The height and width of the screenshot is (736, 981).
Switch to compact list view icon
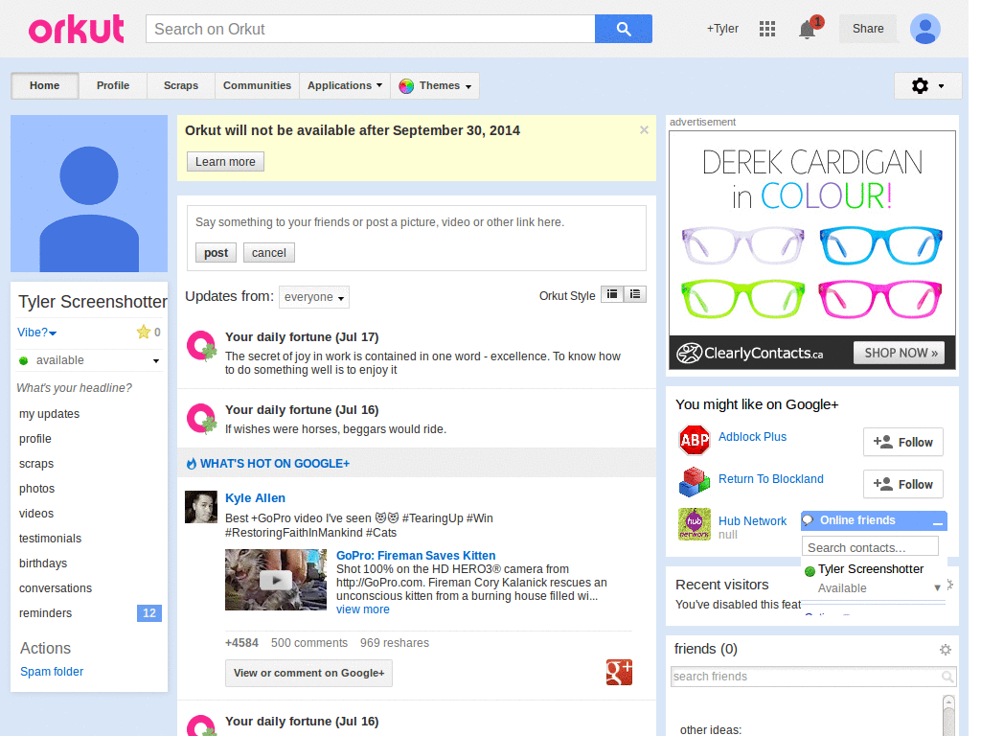click(x=612, y=294)
